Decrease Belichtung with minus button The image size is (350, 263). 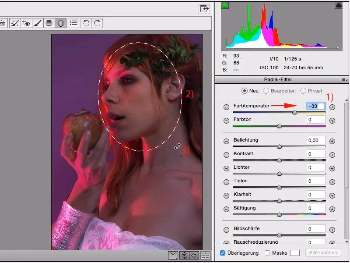pyautogui.click(x=226, y=141)
